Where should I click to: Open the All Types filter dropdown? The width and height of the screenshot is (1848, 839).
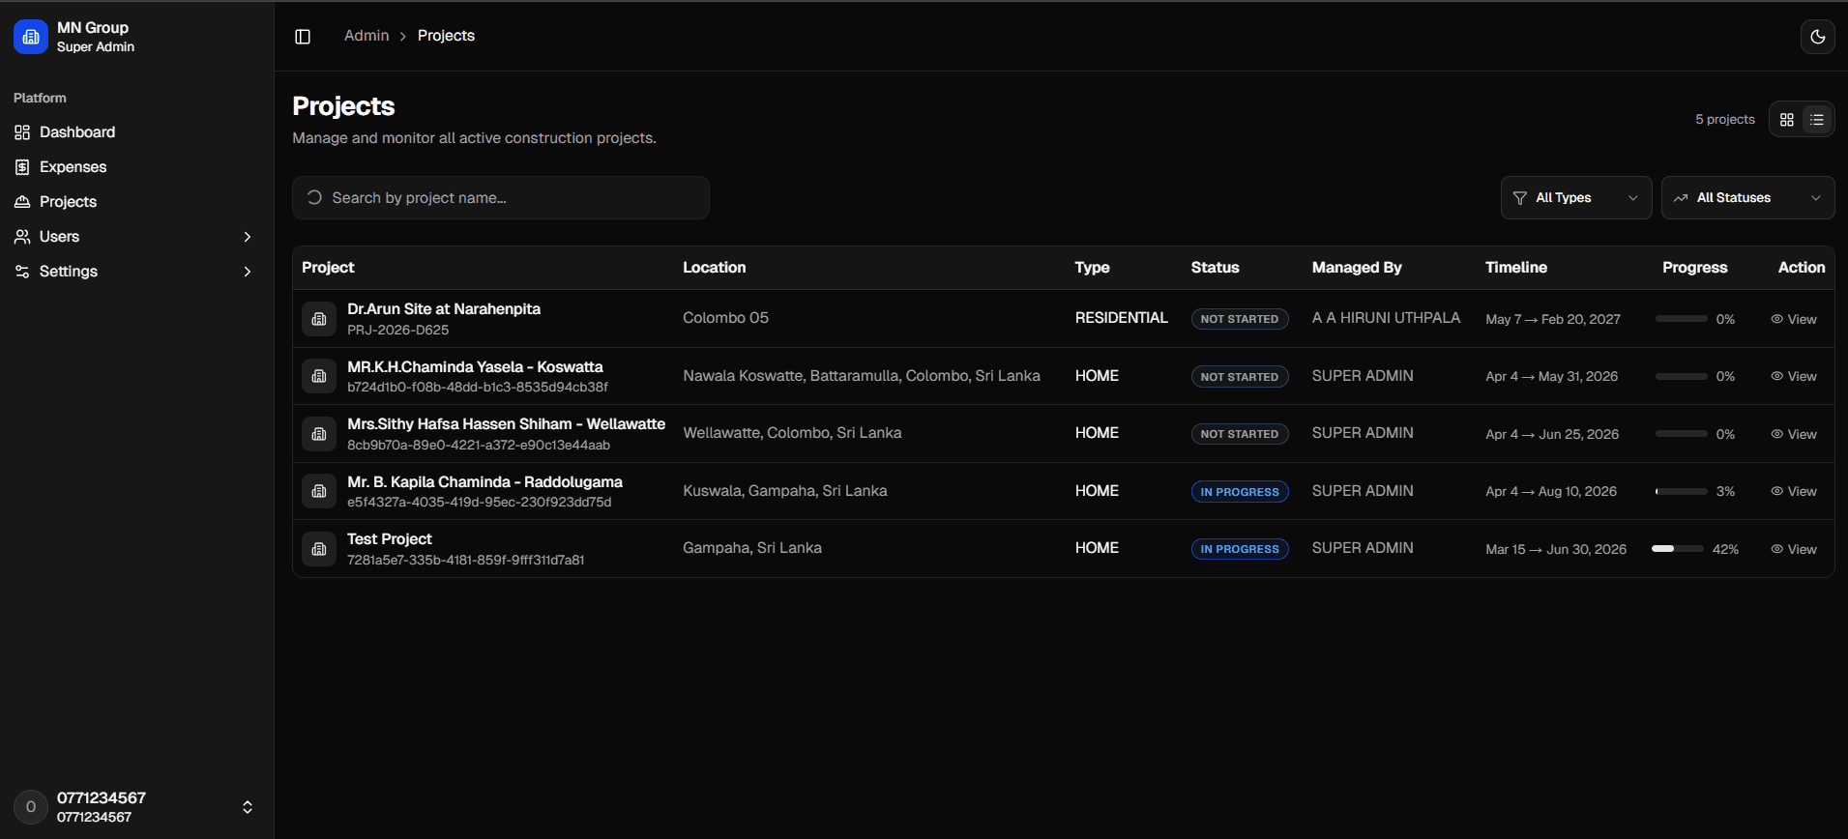pos(1576,198)
